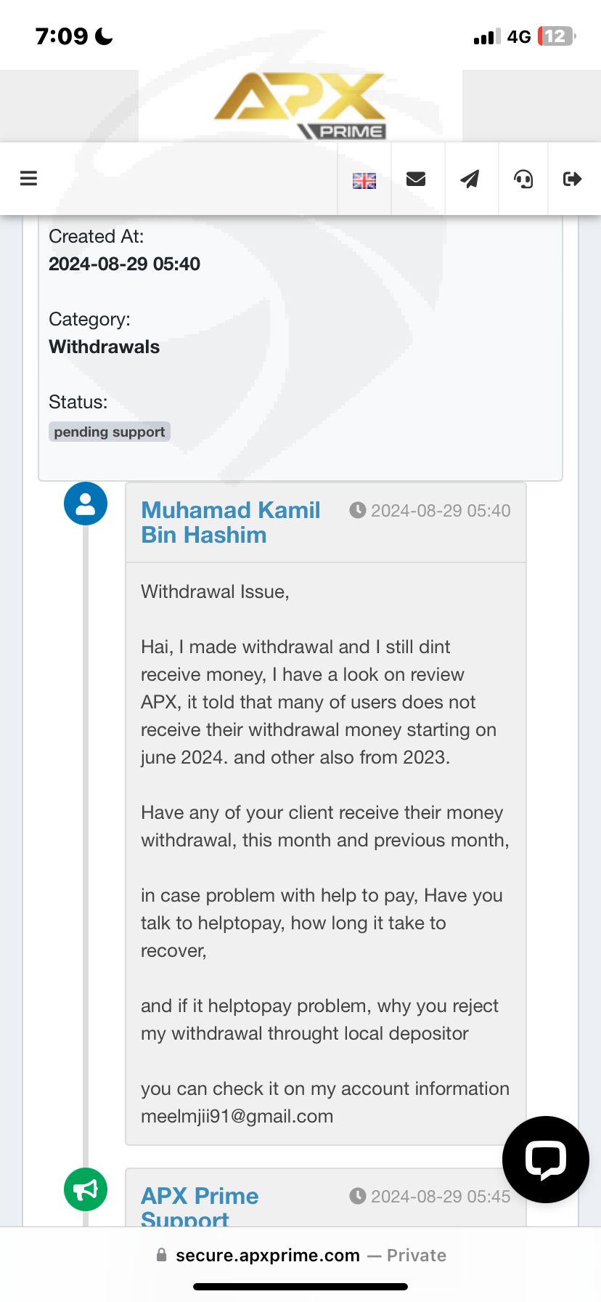Screen dimensions: 601x1302
Task: Open the APX Prime Support name link
Action: [x=200, y=1207]
